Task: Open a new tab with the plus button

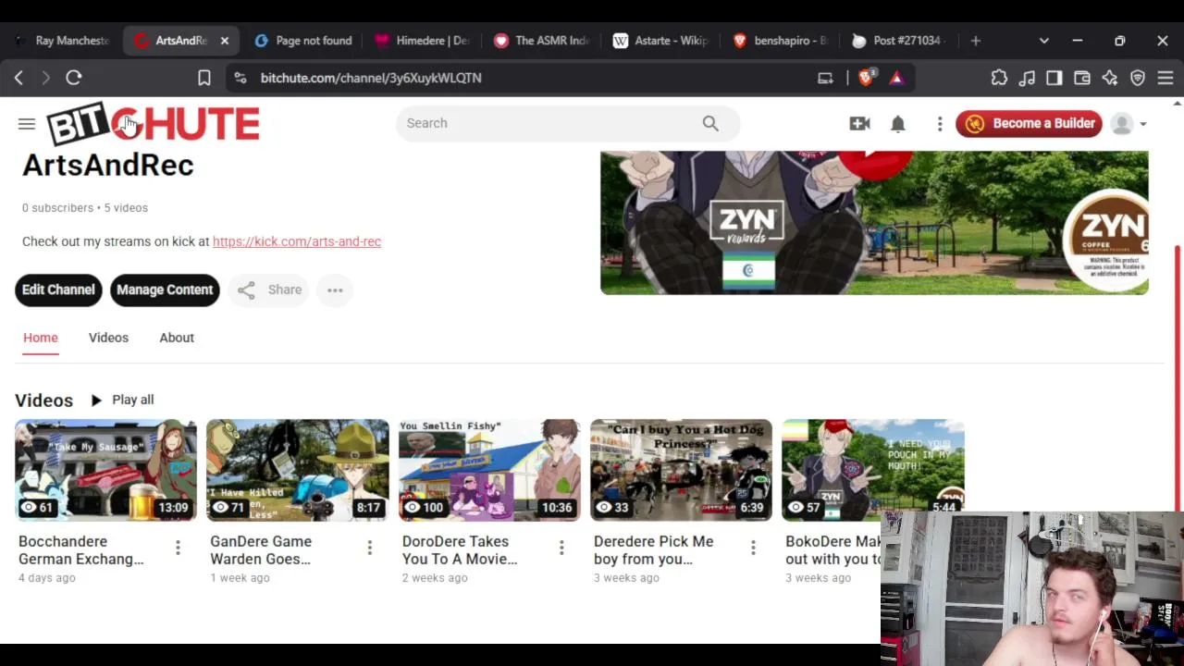Action: (975, 41)
